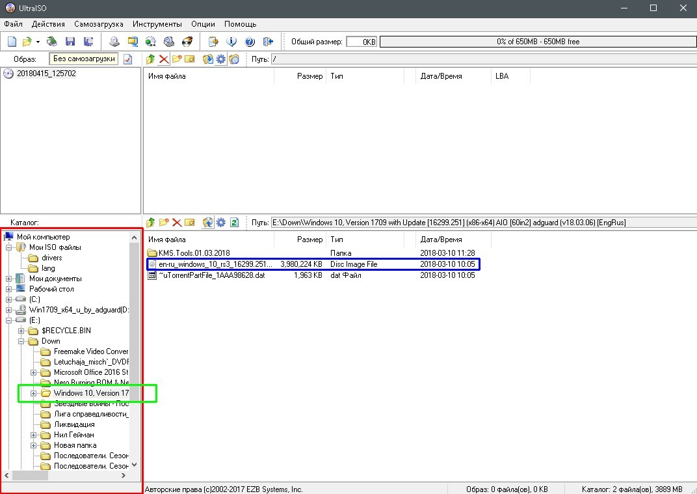Click the yellow-window monitor toolbar icon
Viewport: 697px width, 494px height.
[x=133, y=42]
